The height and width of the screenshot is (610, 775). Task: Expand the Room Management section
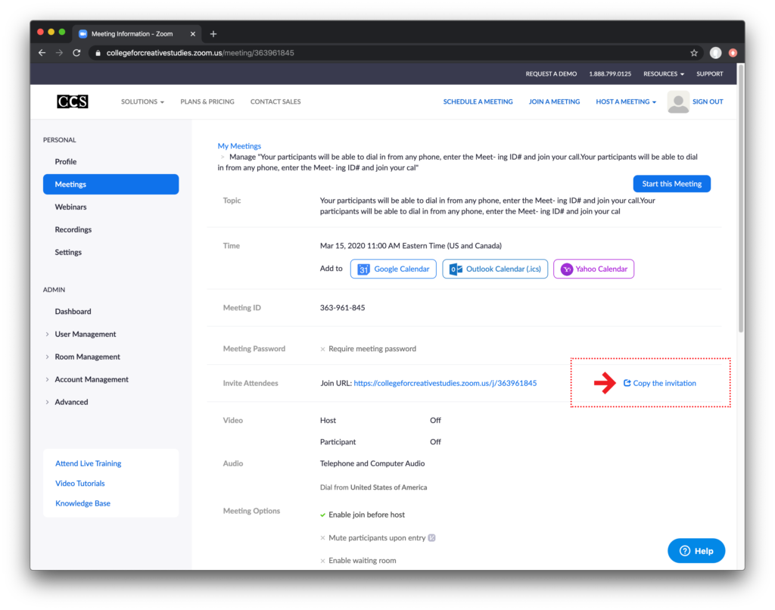(x=87, y=356)
